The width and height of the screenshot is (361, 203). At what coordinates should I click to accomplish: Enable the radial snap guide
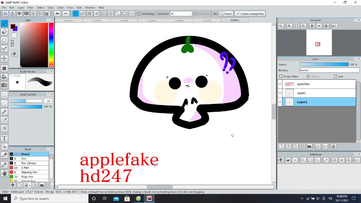(x=104, y=14)
